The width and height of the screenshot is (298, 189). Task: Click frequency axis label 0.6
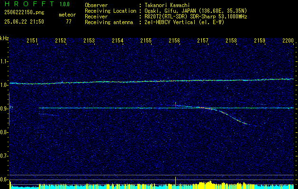coord(4,180)
